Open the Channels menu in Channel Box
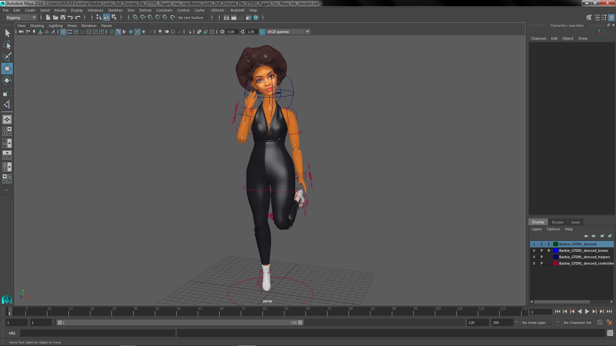The width and height of the screenshot is (616, 346). [x=538, y=38]
